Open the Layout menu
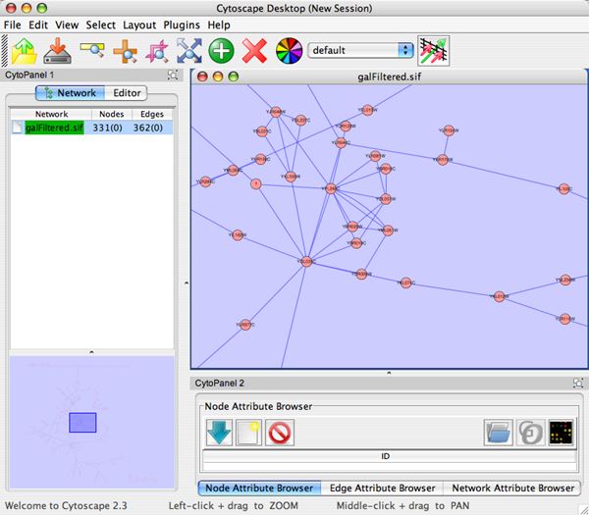The image size is (589, 515). (139, 25)
